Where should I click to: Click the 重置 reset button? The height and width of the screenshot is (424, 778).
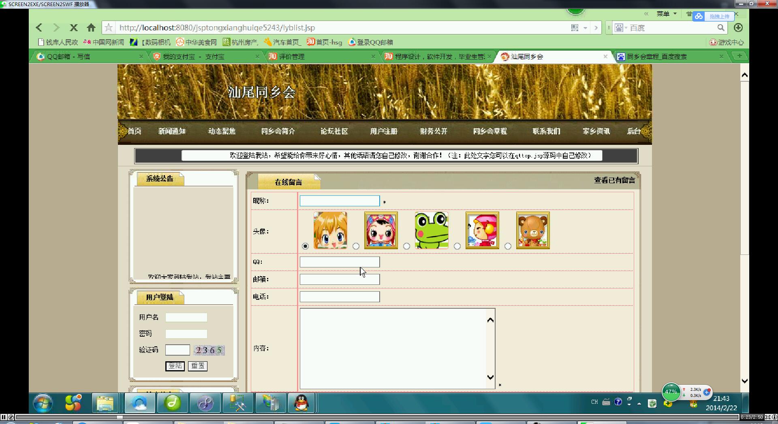coord(198,366)
